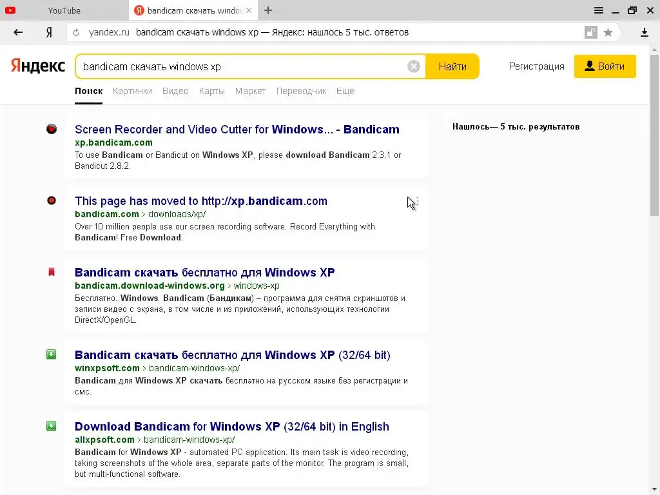Open the browser hamburger menu
Viewport: 660px width, 495px height.
pyautogui.click(x=599, y=10)
